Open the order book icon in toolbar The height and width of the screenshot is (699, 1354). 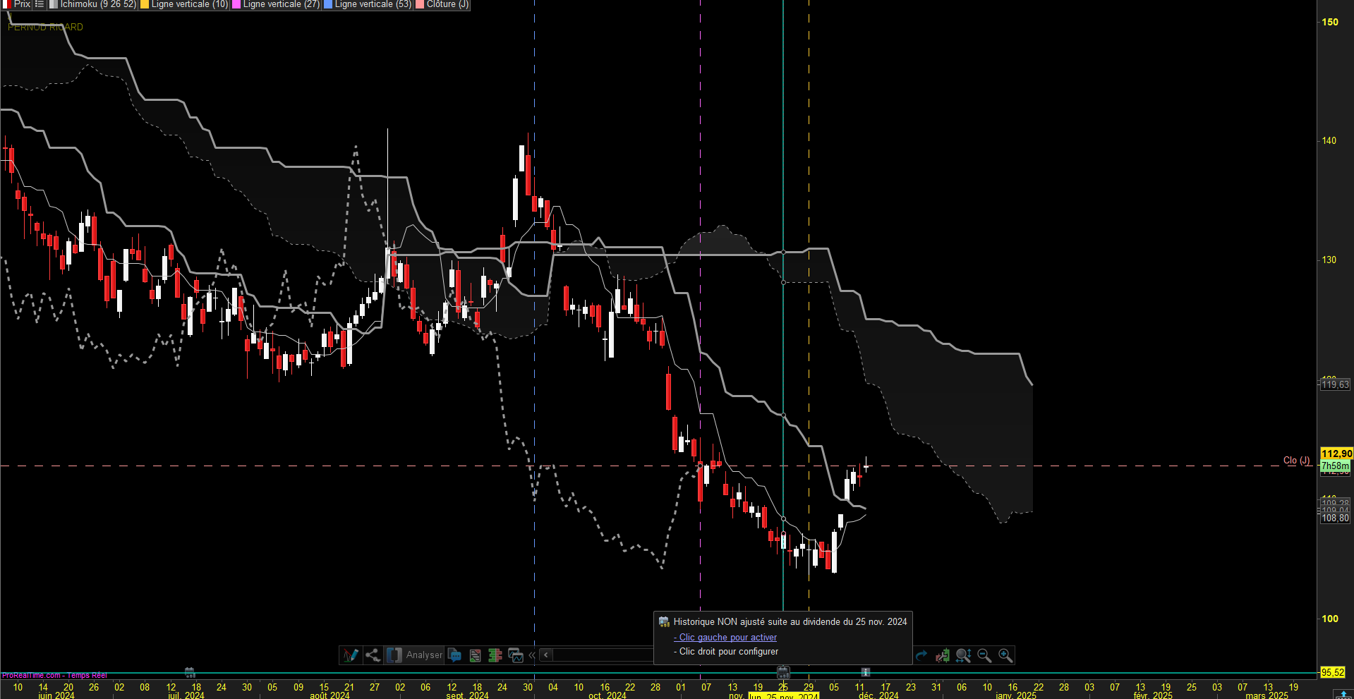pyautogui.click(x=495, y=655)
